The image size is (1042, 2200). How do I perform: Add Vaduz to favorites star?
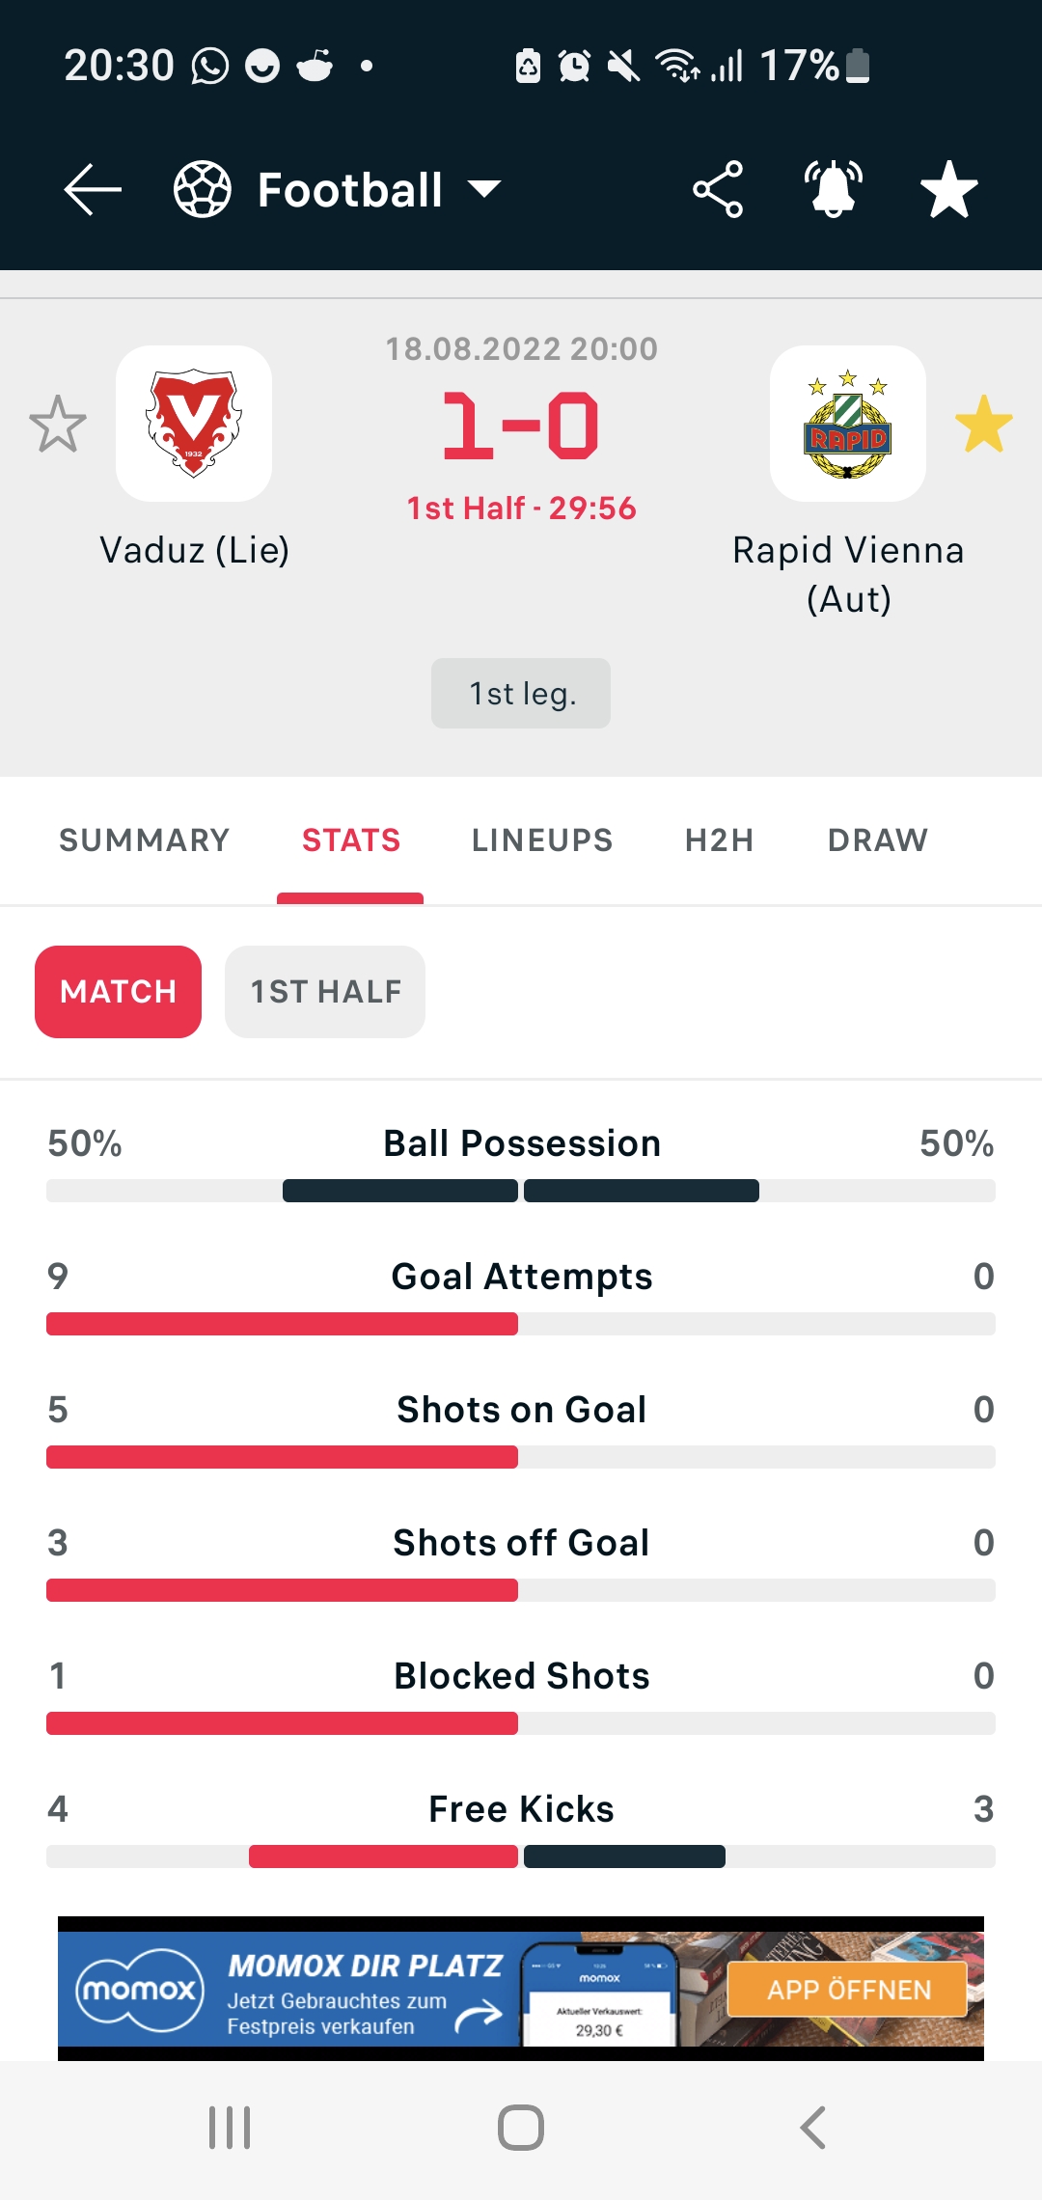58,424
